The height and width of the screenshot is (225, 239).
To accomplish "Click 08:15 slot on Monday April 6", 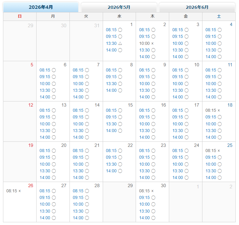I will [x=47, y=70].
